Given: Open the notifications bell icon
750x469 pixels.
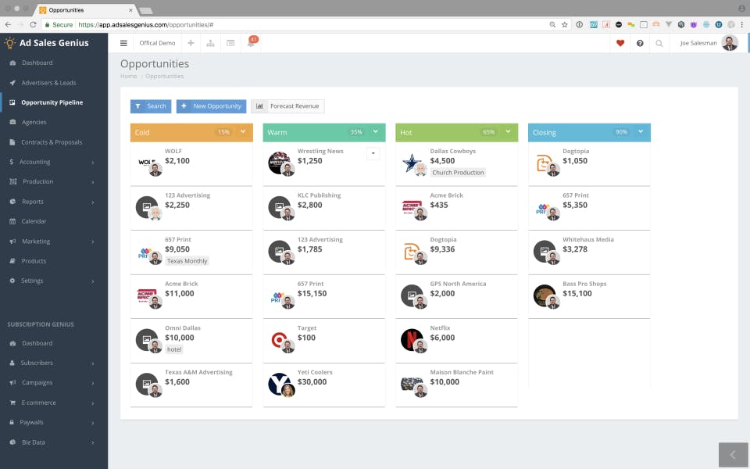Looking at the screenshot, I should pos(251,42).
